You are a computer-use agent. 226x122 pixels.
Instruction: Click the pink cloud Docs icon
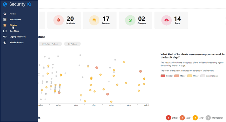[x=166, y=20]
